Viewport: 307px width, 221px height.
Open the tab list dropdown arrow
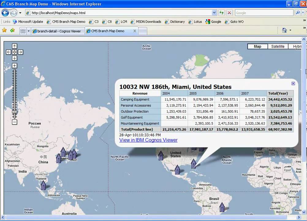click(28, 31)
